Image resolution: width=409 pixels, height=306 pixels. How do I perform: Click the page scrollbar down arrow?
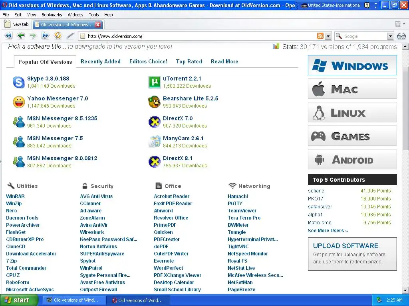tap(405, 290)
